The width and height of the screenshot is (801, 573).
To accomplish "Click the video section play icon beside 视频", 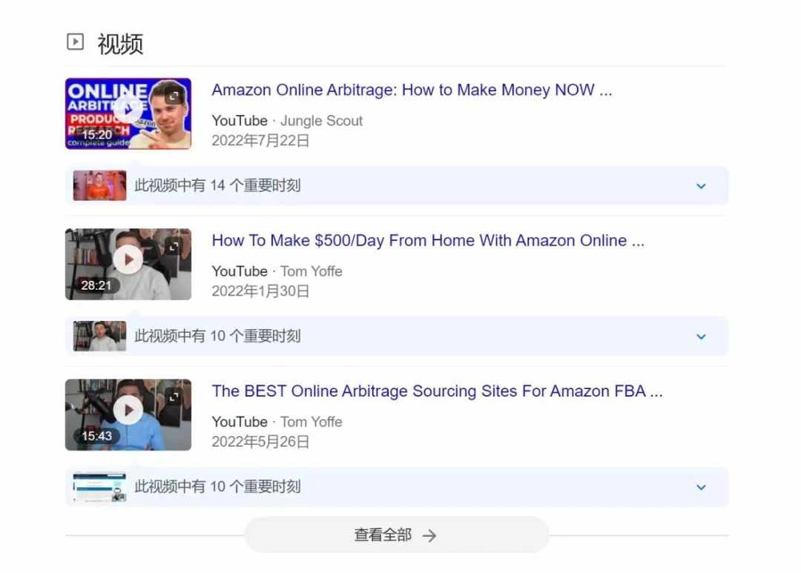I will [75, 42].
